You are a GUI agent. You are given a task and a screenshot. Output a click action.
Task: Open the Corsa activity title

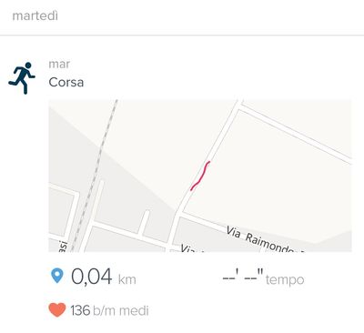tap(66, 82)
